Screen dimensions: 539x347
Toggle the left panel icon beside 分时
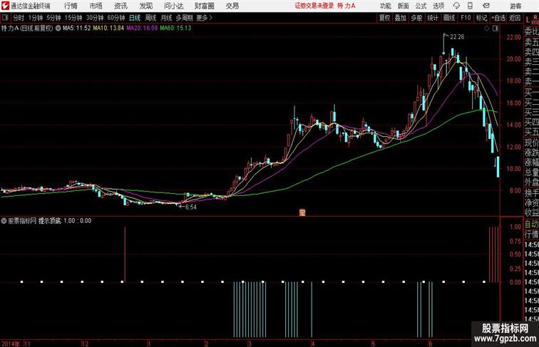coord(5,18)
